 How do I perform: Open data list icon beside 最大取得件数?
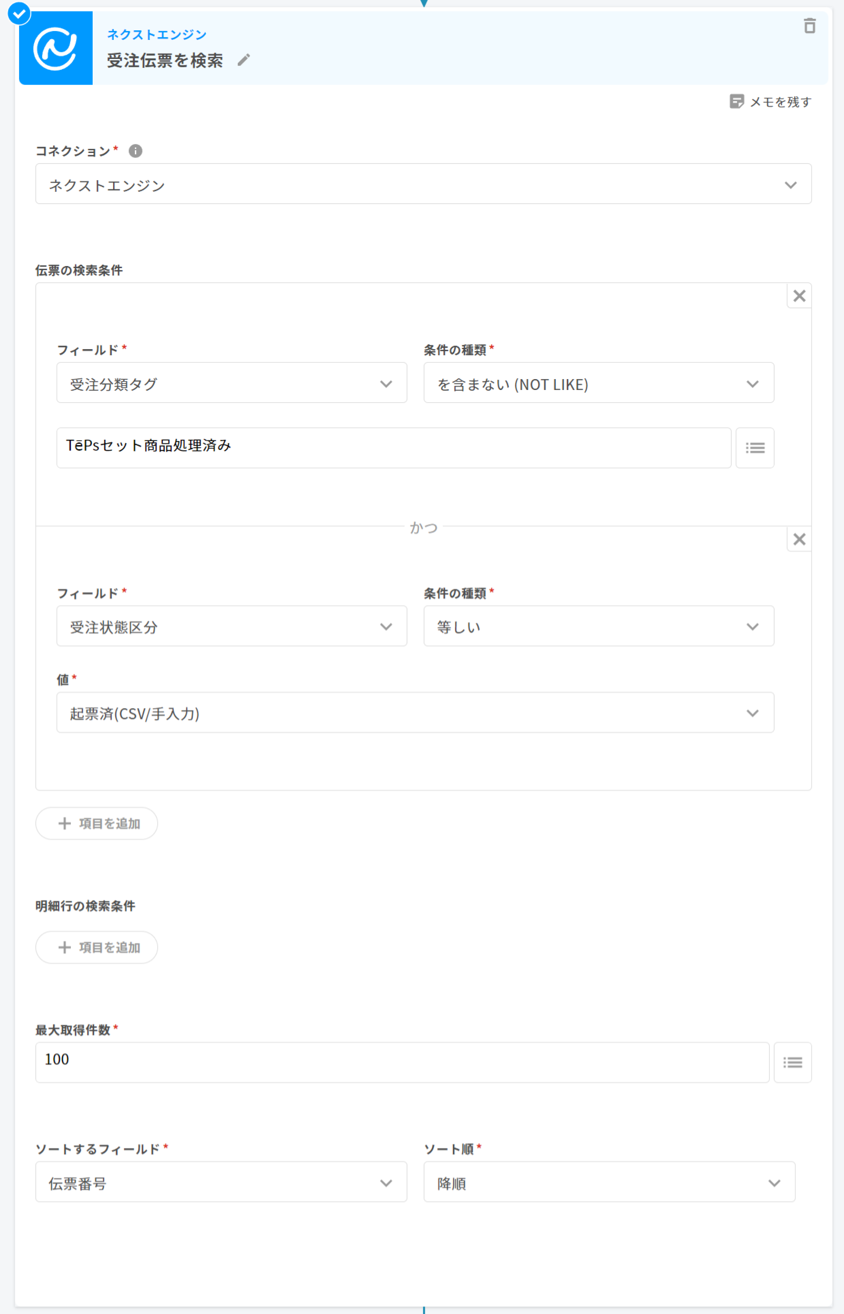[793, 1062]
